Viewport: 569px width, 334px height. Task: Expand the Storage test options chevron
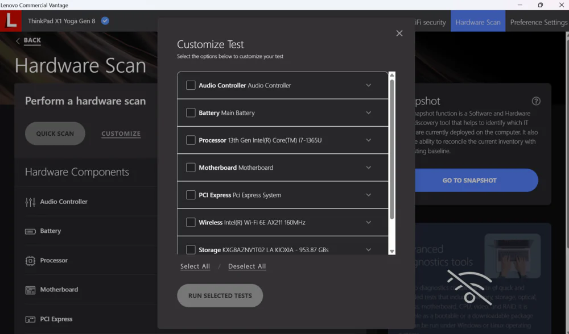click(368, 249)
